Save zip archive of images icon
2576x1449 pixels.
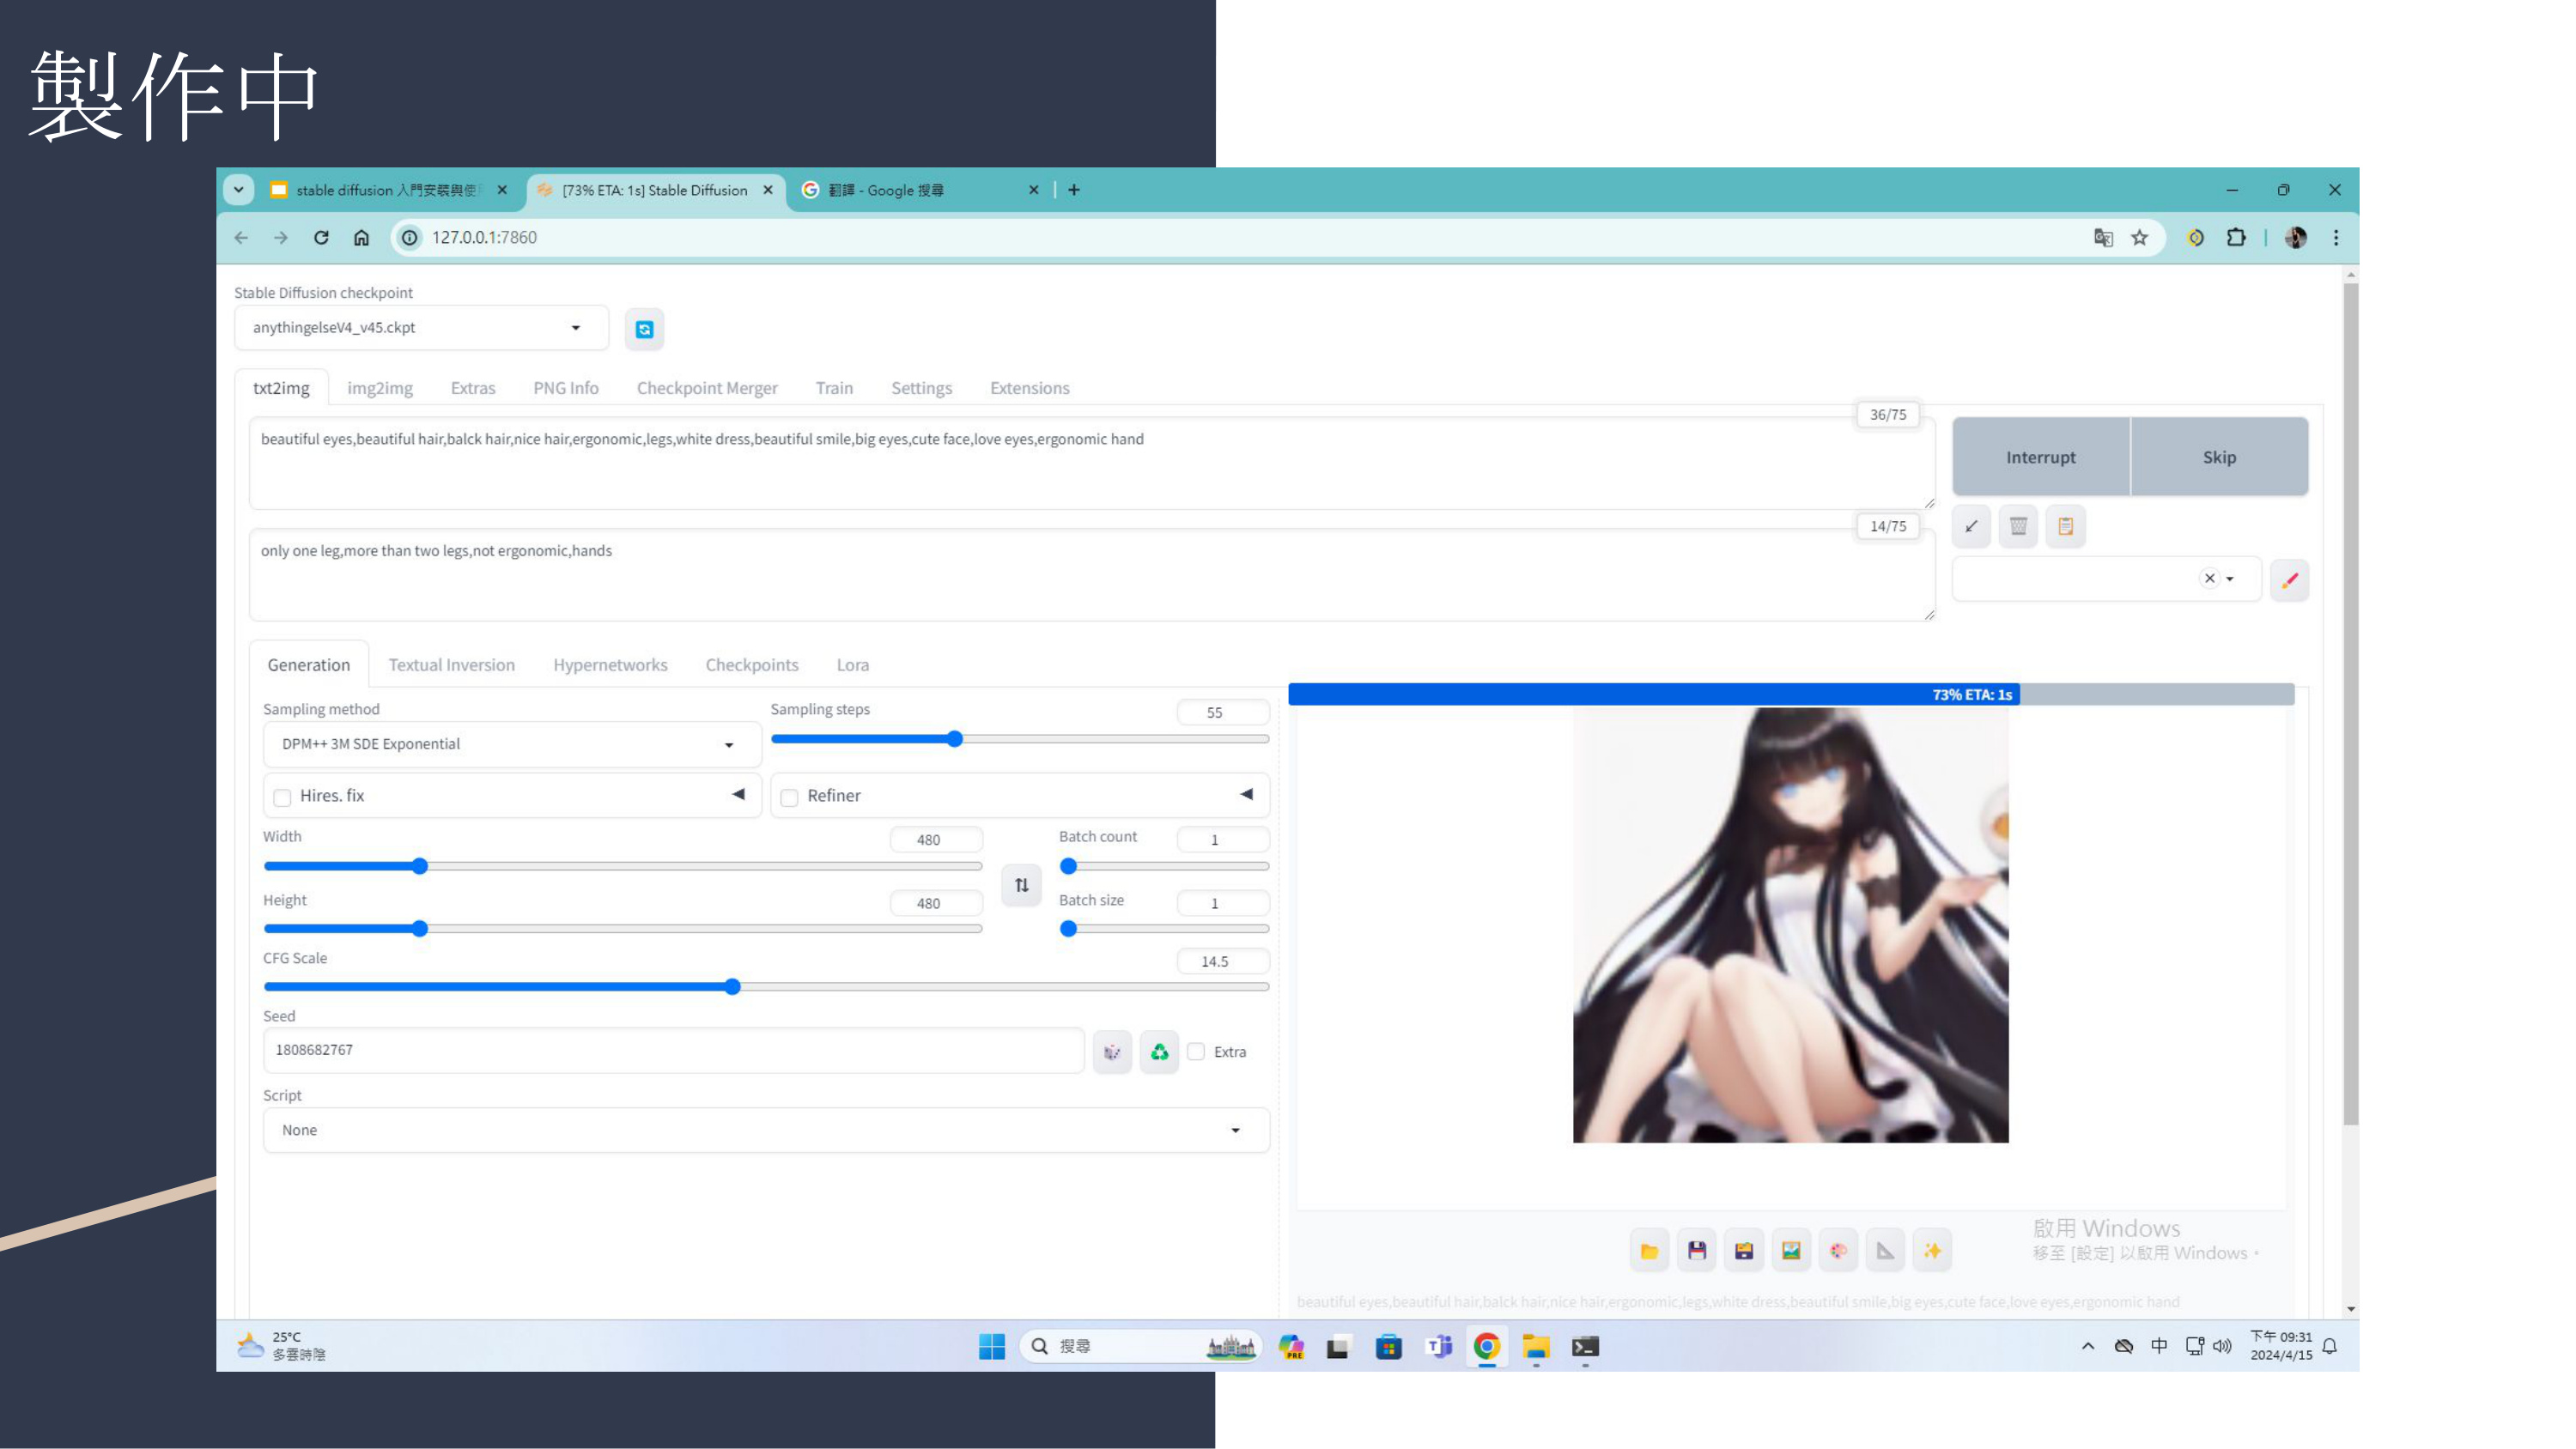pyautogui.click(x=1744, y=1251)
